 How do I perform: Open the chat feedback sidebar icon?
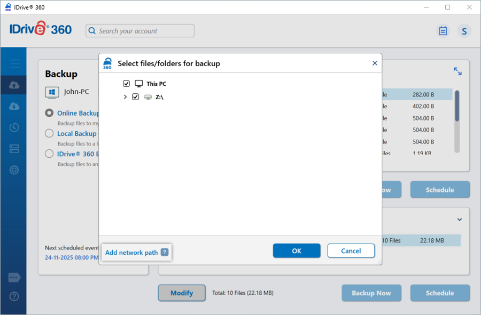coord(14,277)
